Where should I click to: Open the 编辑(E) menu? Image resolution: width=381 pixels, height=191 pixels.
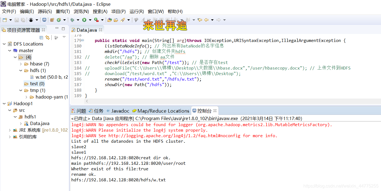pos(27,11)
